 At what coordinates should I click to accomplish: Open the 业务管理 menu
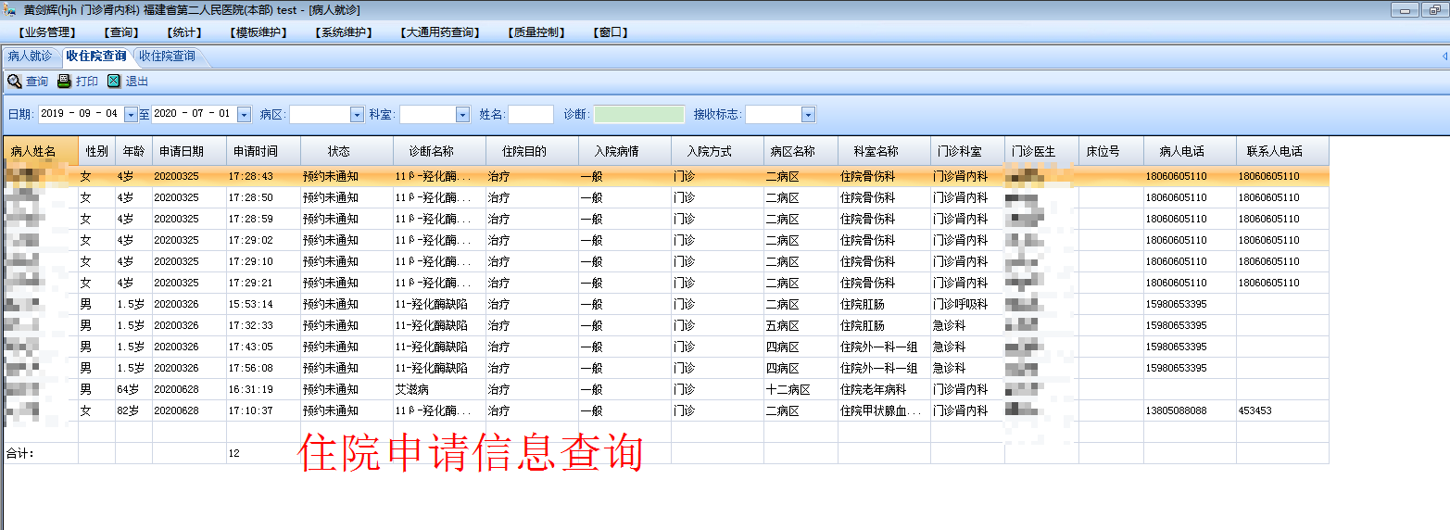46,32
